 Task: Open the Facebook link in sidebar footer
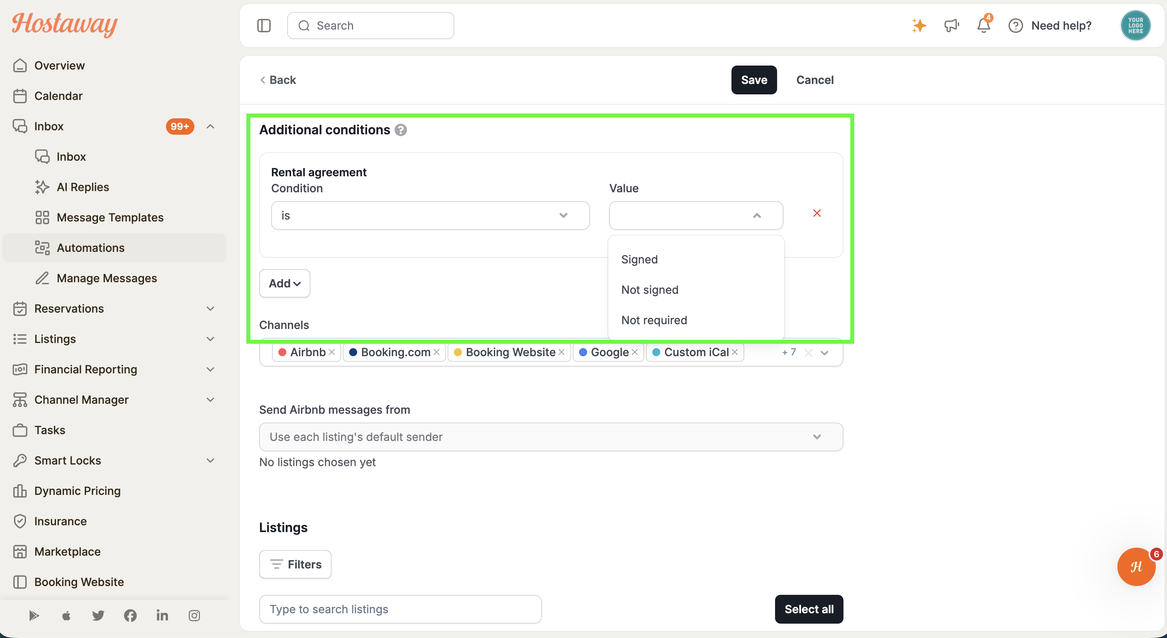click(x=130, y=615)
